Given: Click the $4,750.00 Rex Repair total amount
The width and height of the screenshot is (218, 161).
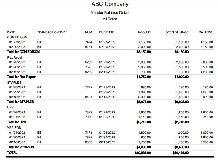Looking at the screenshot, I should [144, 77].
